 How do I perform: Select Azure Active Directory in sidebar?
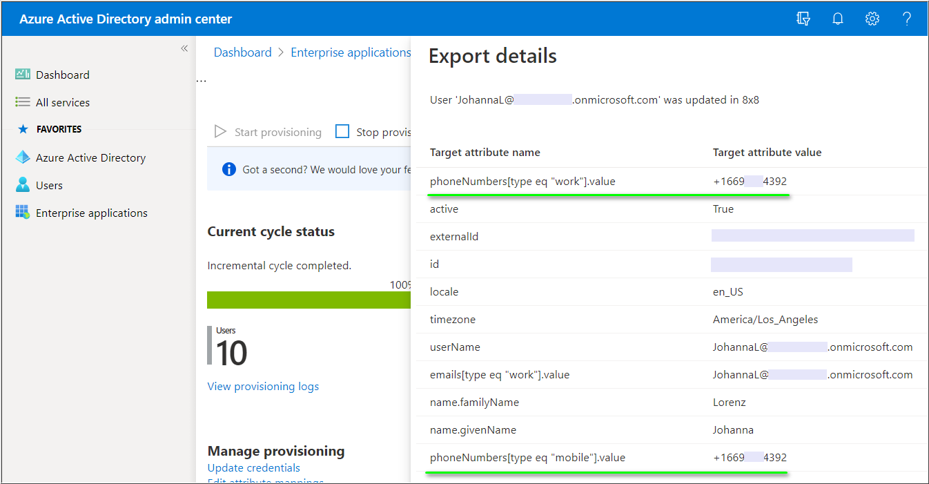point(91,157)
